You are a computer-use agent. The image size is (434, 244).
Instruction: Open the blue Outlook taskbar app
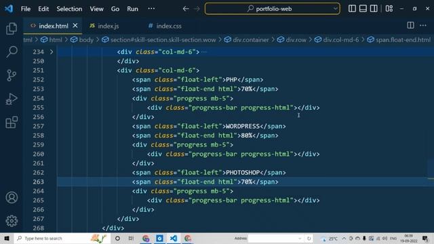pos(159,238)
